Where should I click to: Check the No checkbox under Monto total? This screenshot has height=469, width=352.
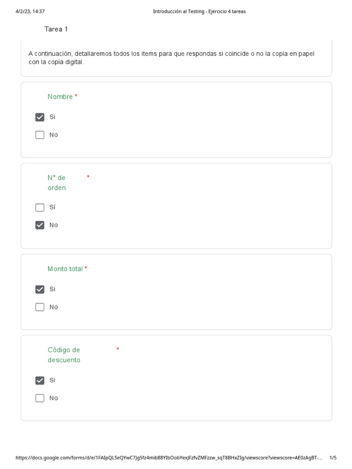(40, 307)
